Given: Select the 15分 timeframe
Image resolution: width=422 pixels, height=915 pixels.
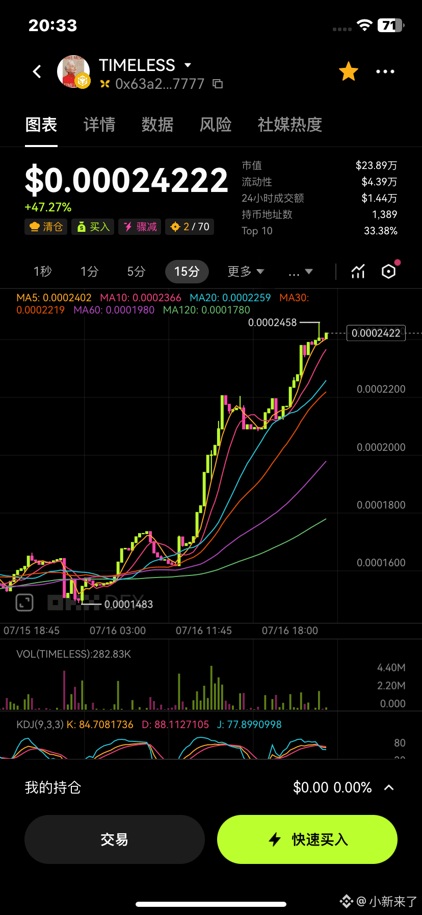Looking at the screenshot, I should pyautogui.click(x=187, y=272).
